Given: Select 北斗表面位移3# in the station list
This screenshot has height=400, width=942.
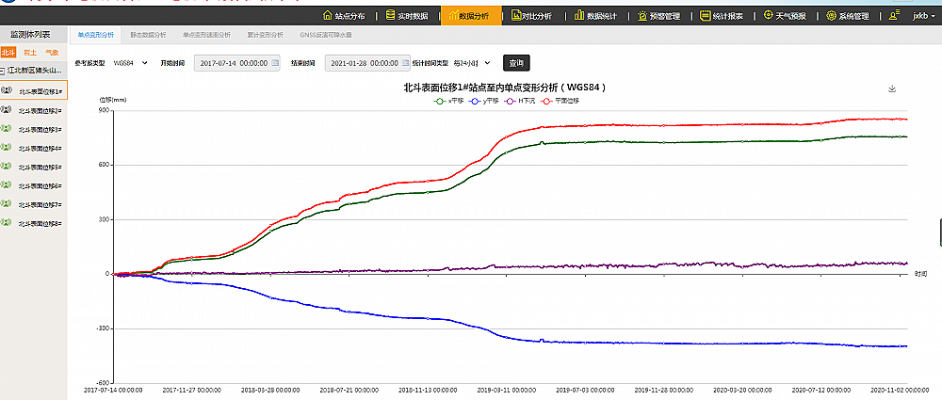Looking at the screenshot, I should tap(40, 130).
